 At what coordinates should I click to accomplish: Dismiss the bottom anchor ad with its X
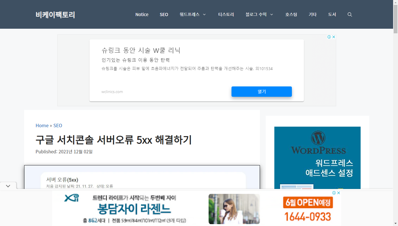click(339, 193)
